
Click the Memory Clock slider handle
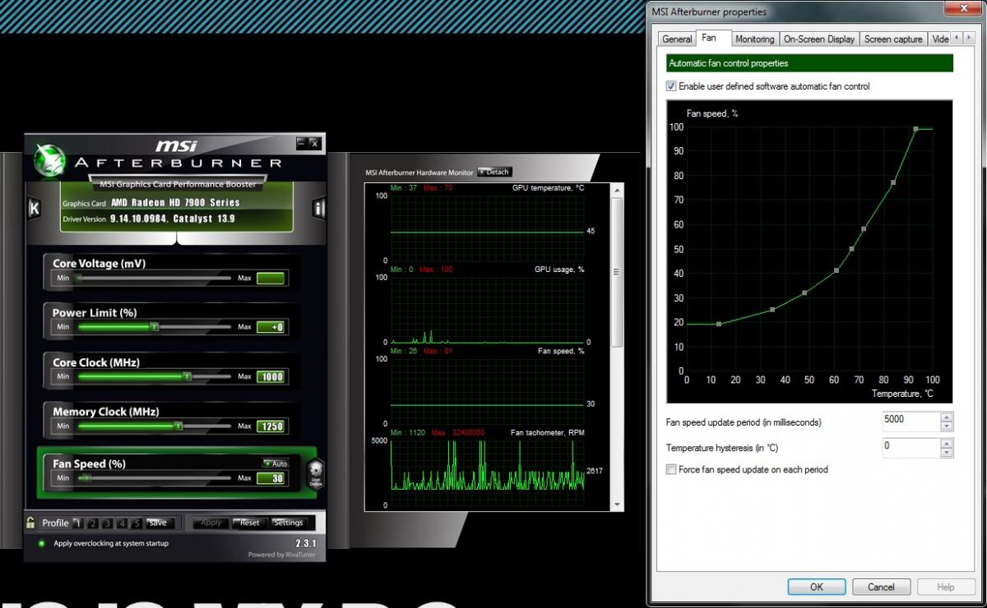(x=178, y=426)
